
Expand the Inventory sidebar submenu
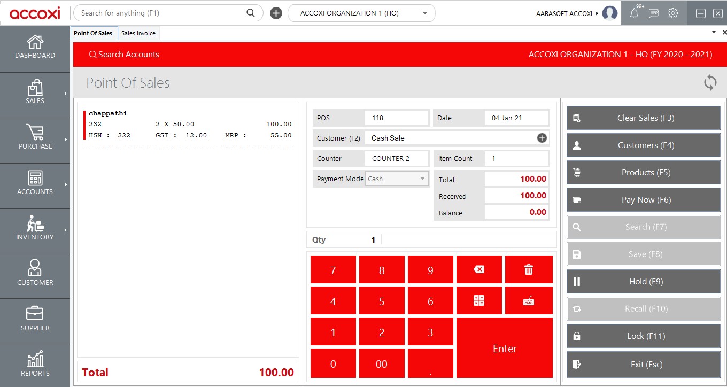tap(35, 229)
